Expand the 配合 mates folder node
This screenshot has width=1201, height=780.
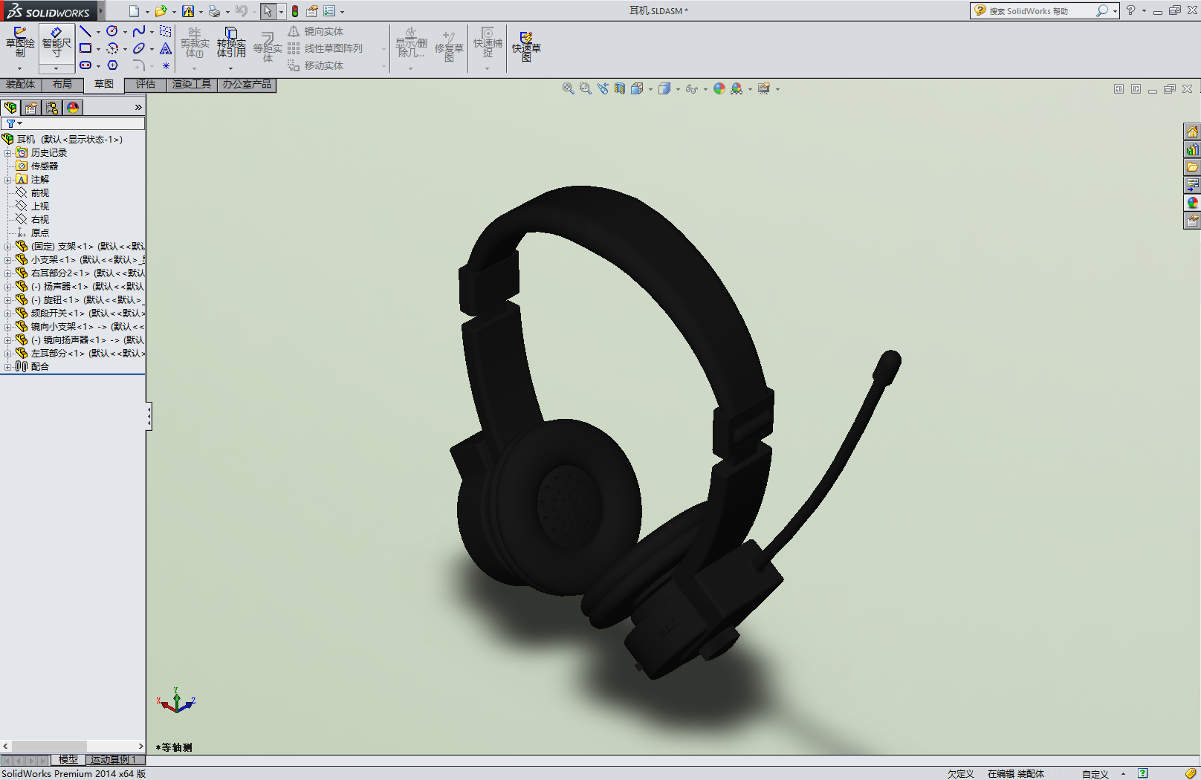coord(7,367)
